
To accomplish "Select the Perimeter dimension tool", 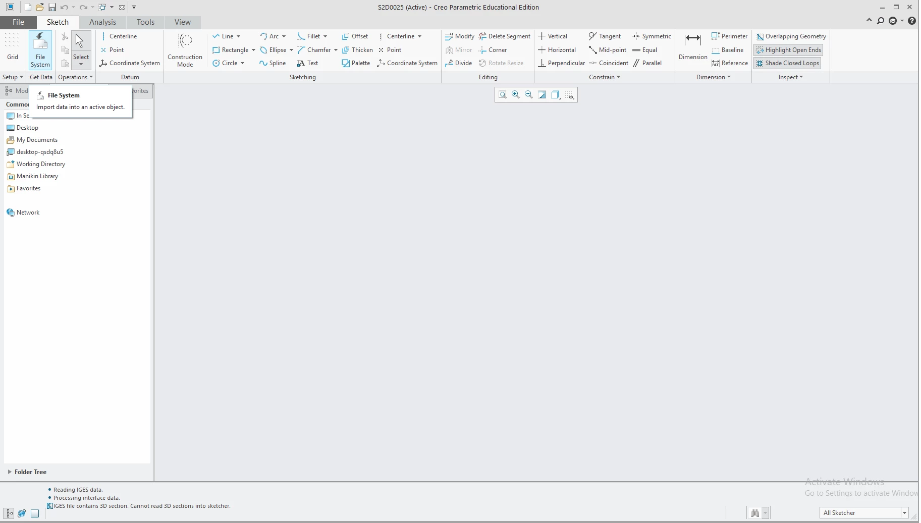I will tap(729, 36).
